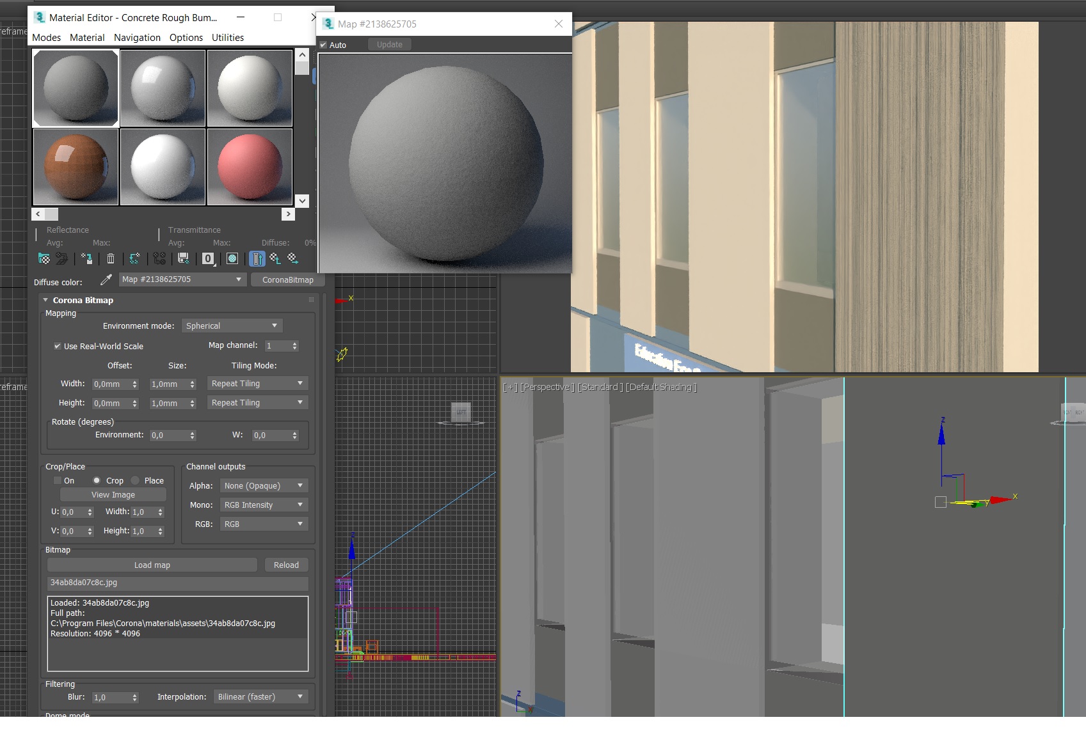
Task: Click Assign Material to Selection icon
Action: tap(87, 258)
